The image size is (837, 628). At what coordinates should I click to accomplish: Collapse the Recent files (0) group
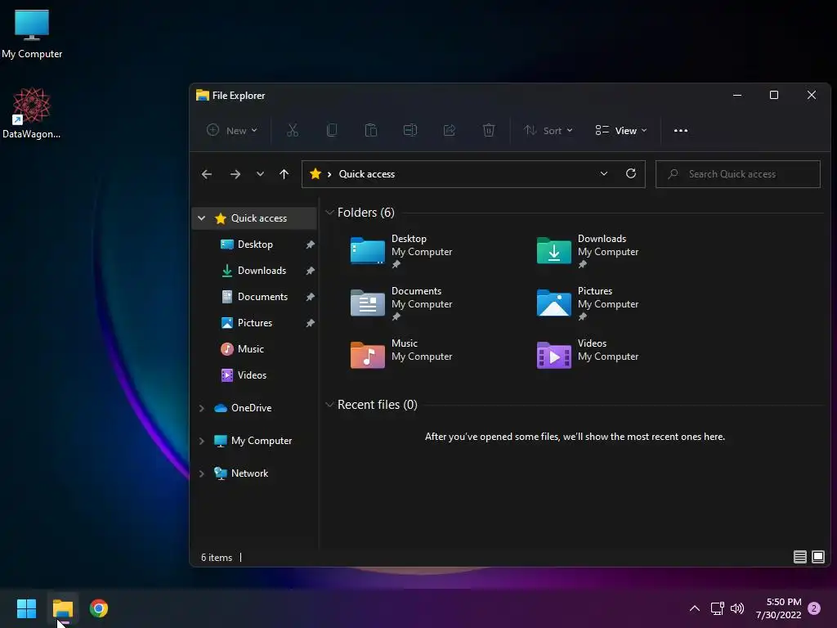pyautogui.click(x=329, y=405)
